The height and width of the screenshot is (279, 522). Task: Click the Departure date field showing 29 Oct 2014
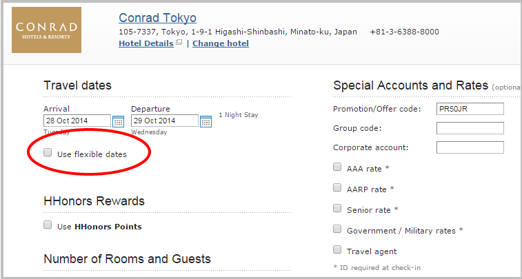(165, 121)
